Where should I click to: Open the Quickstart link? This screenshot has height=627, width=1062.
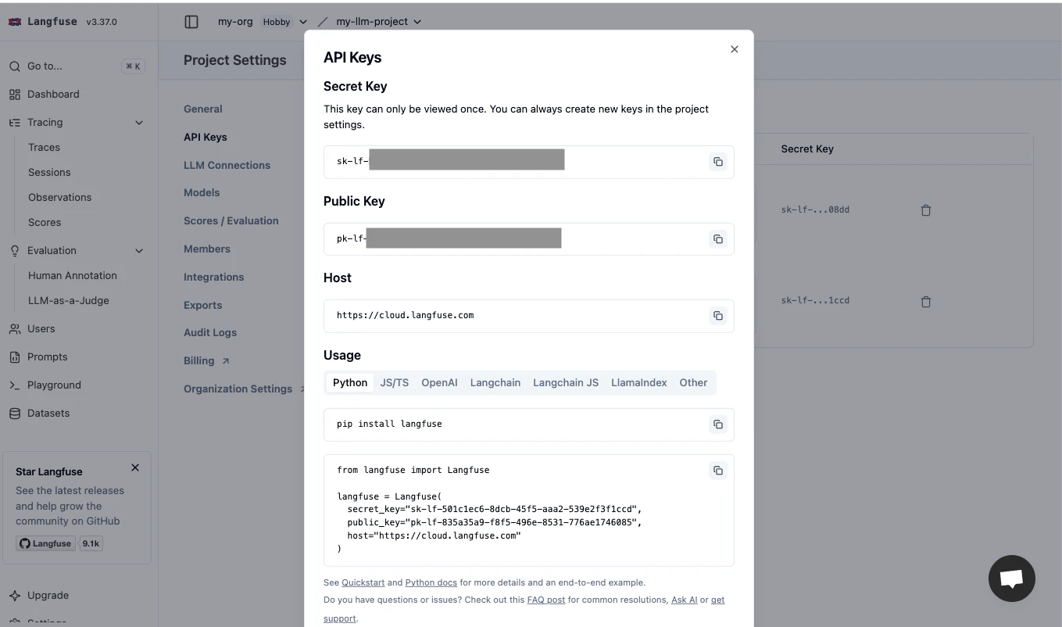pyautogui.click(x=363, y=582)
